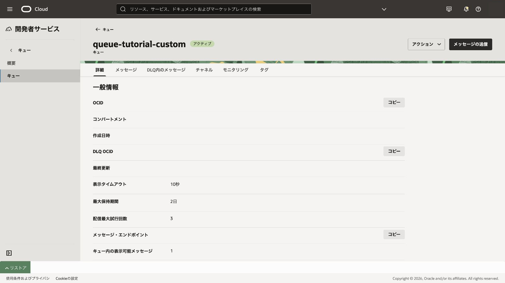Open the DLQ内のメッセージ tab
505x283 pixels.
166,70
